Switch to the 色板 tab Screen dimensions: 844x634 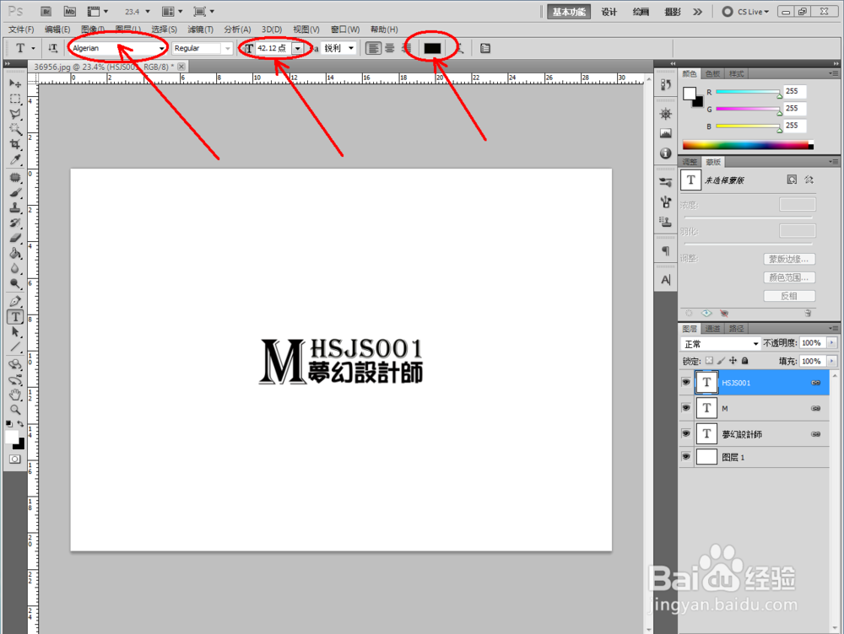click(712, 73)
